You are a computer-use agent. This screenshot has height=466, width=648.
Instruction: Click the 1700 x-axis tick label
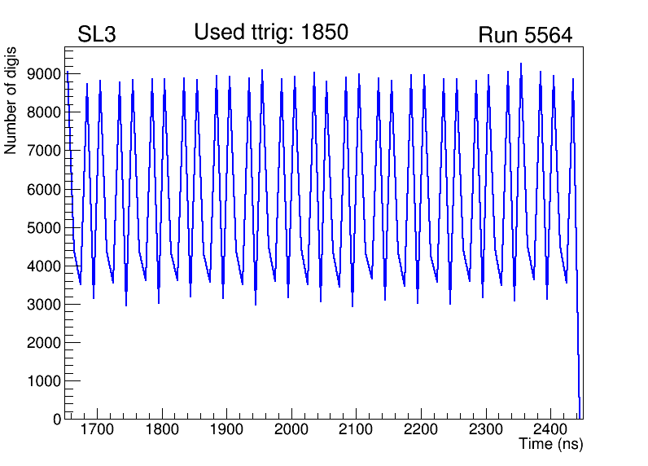97,429
